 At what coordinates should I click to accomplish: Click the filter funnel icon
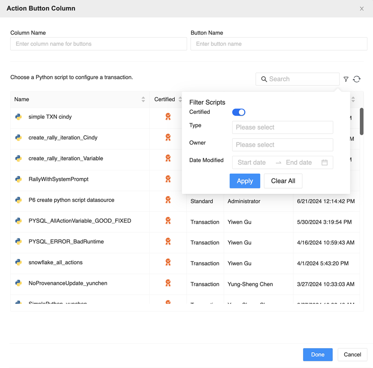[x=346, y=79]
